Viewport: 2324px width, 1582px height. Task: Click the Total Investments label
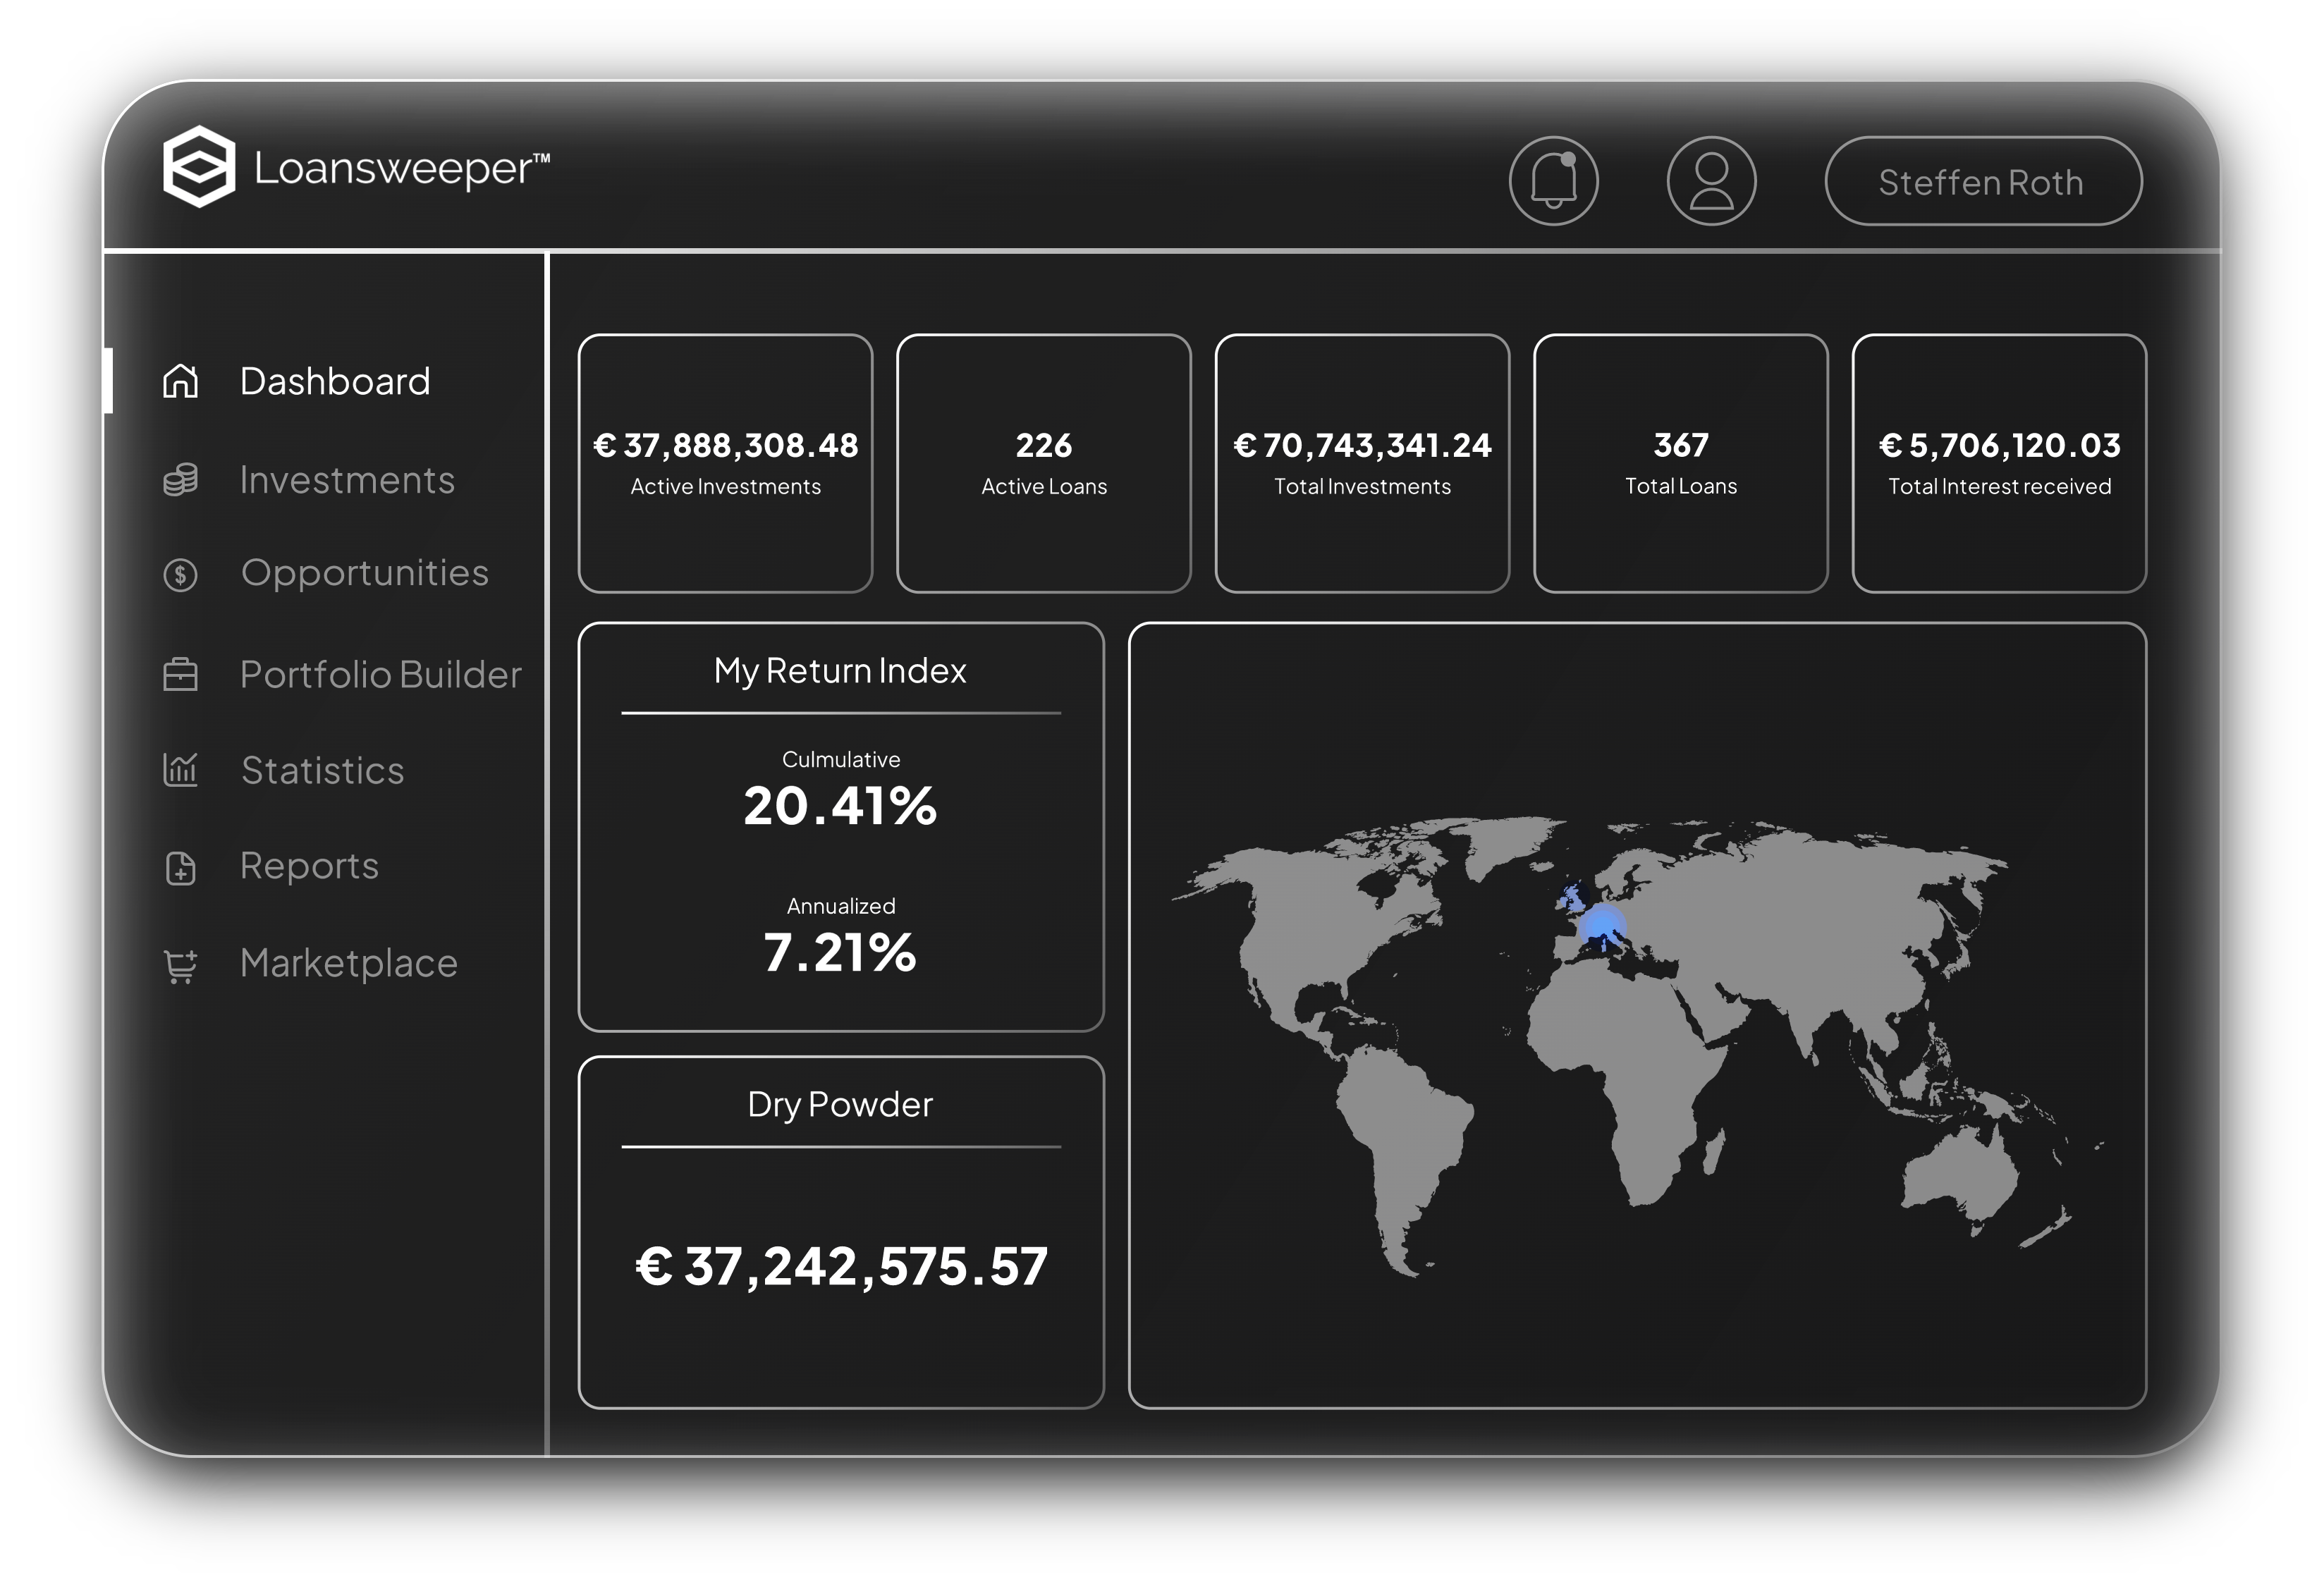click(1362, 487)
